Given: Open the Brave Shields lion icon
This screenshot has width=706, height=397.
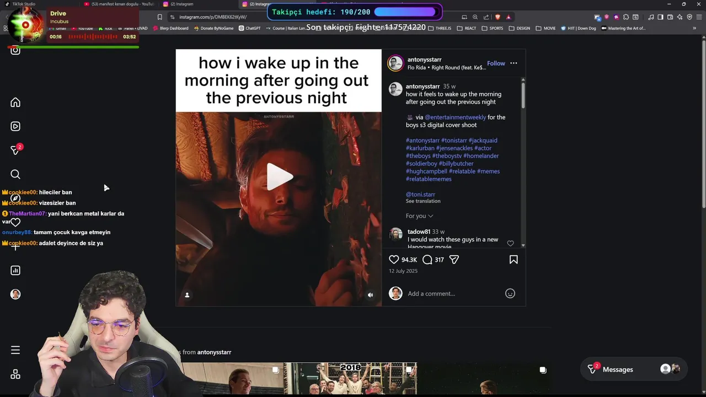Looking at the screenshot, I should pyautogui.click(x=498, y=17).
